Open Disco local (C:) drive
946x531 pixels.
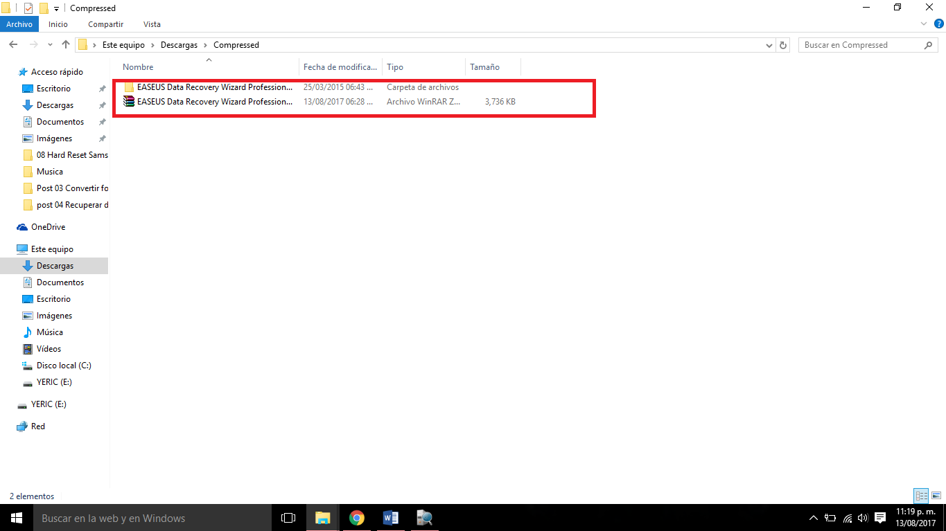[x=64, y=366]
